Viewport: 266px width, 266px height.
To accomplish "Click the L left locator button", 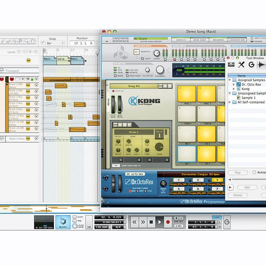I will (220, 222).
